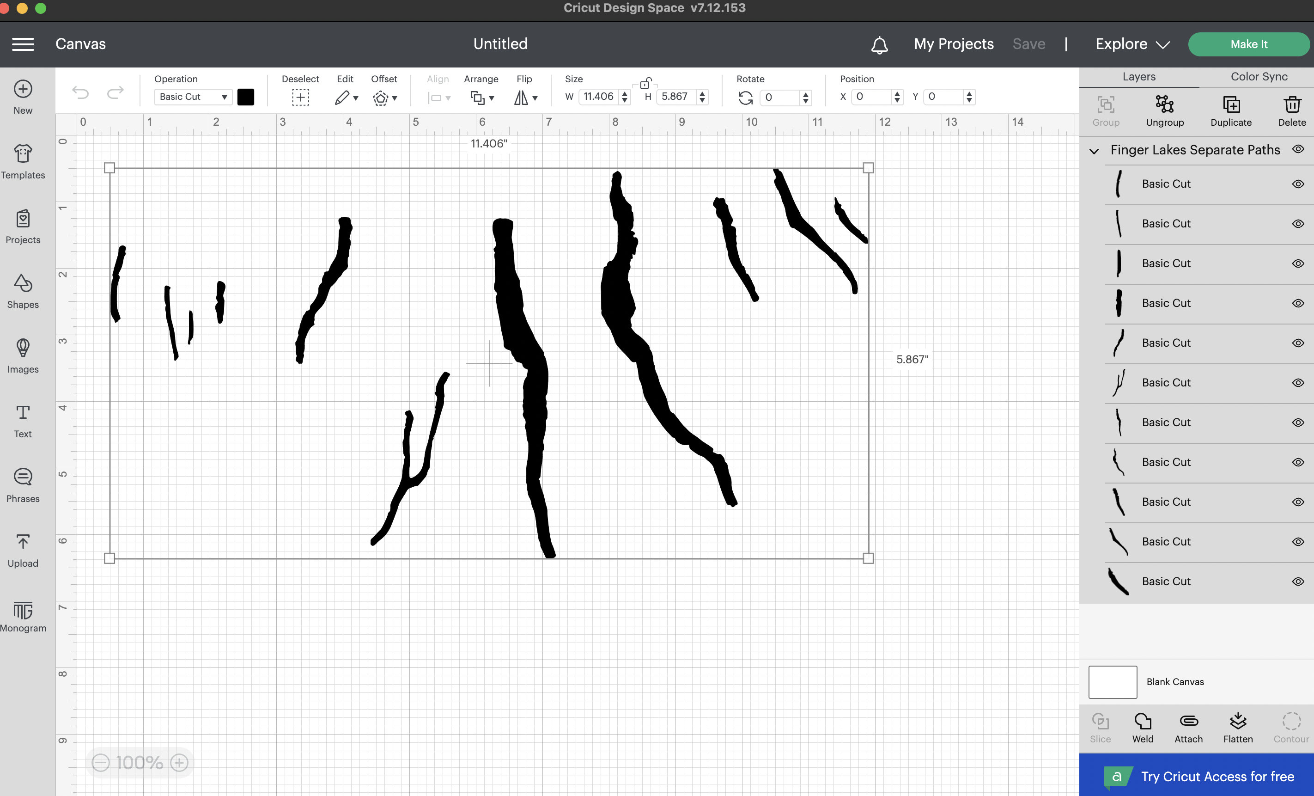Open the Shapes panel
1314x796 pixels.
[x=23, y=291]
